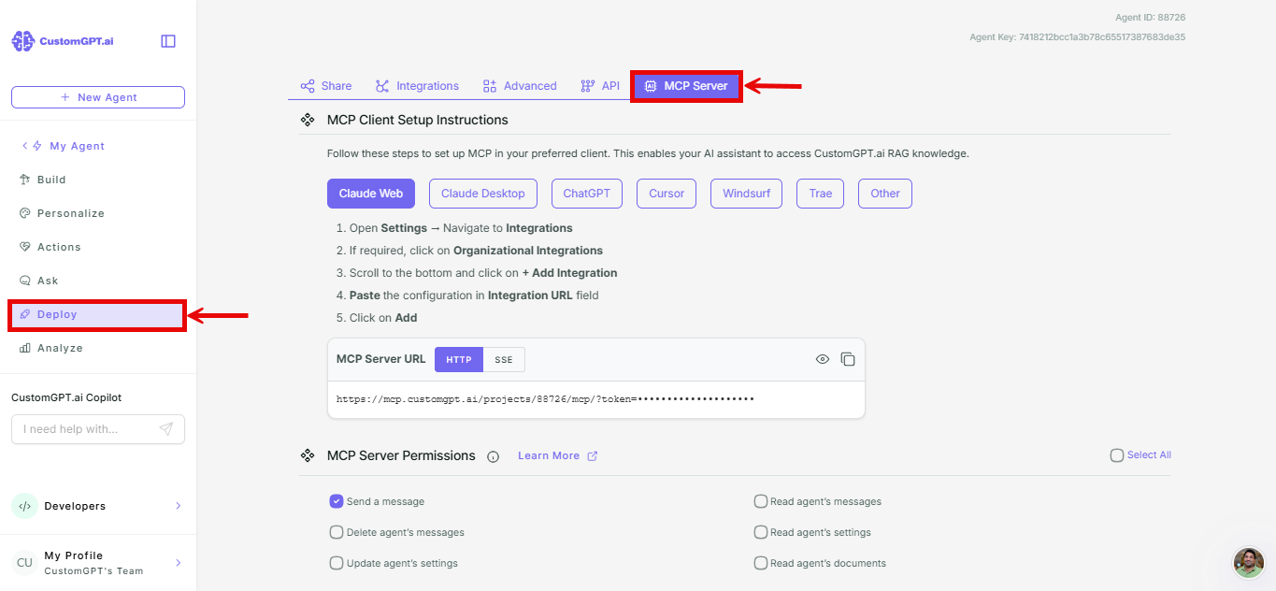Viewport: 1276px width, 591px height.
Task: Open the Advanced tab
Action: point(520,86)
